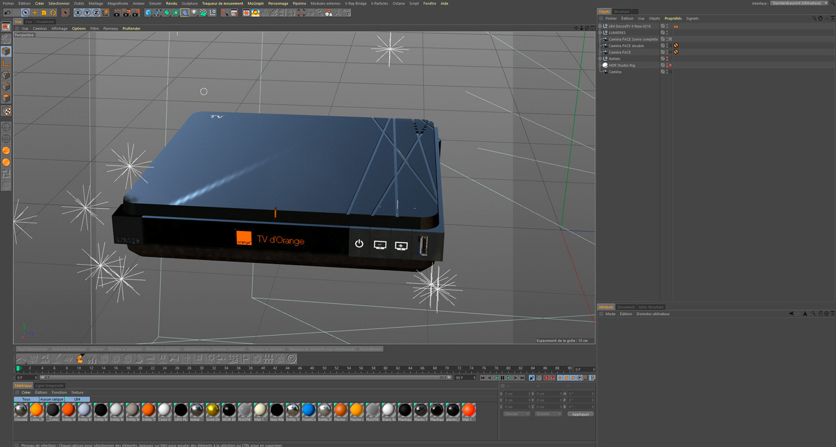
Task: Click the Appliquer button
Action: [580, 414]
